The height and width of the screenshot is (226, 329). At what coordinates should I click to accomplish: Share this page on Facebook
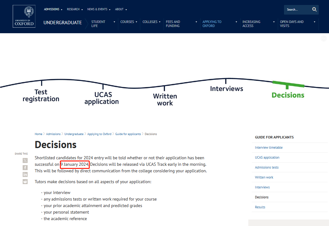[25, 167]
